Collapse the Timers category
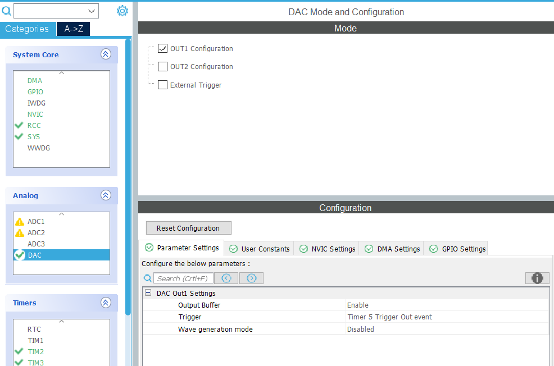This screenshot has height=366, width=554. (x=106, y=303)
